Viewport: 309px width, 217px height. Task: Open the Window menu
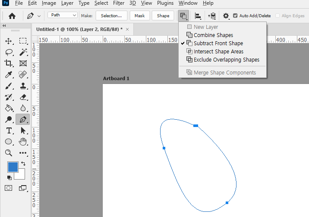[188, 3]
